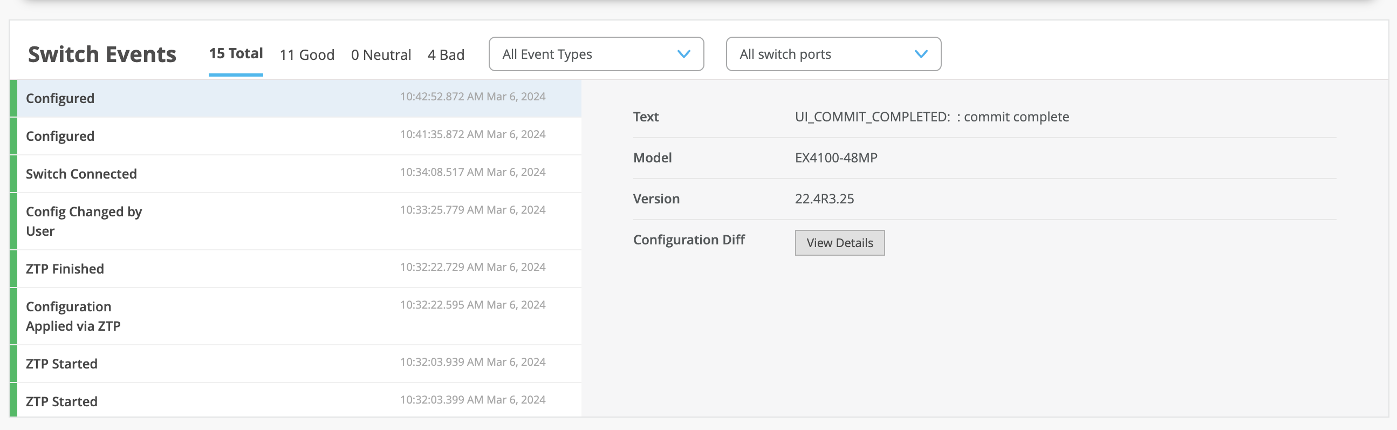Select the ZTP Started event at 10:32:03.939
Viewport: 1397px width, 430px height.
click(x=295, y=363)
